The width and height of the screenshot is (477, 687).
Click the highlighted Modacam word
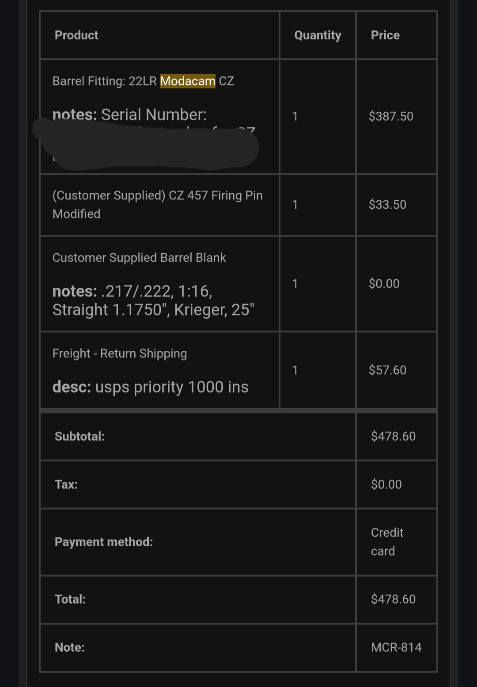(x=187, y=81)
